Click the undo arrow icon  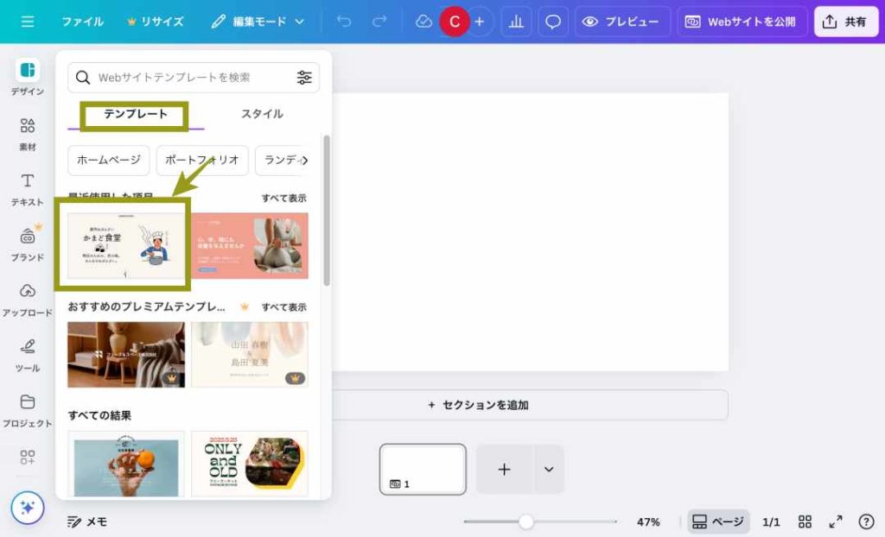(x=344, y=22)
